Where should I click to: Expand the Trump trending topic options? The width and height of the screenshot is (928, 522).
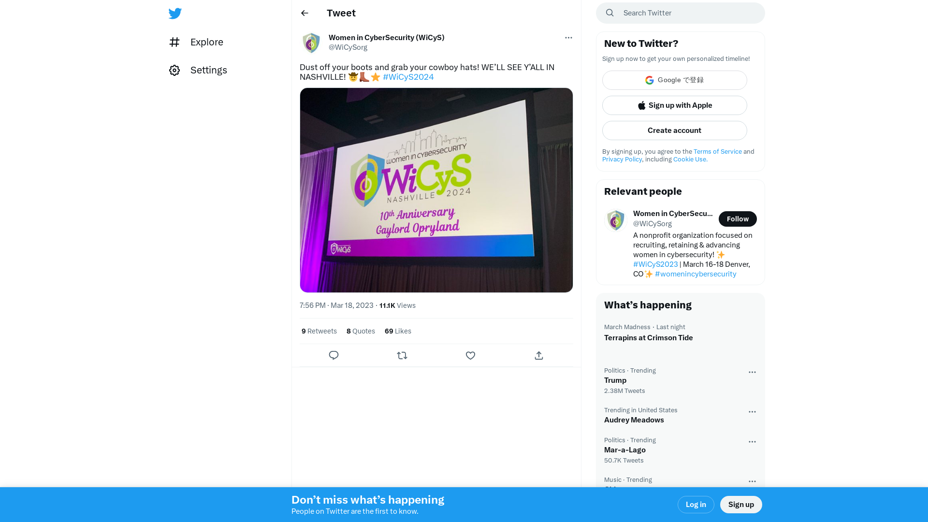click(x=752, y=371)
